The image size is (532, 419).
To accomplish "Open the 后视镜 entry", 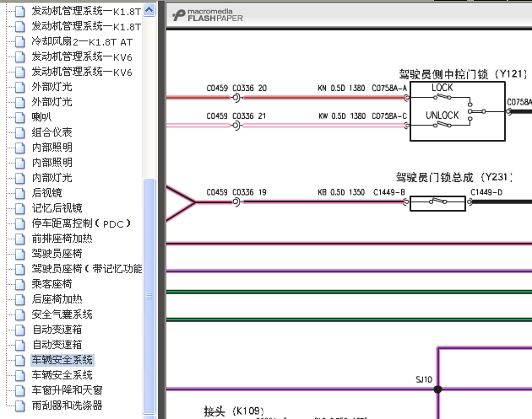I will (x=46, y=193).
